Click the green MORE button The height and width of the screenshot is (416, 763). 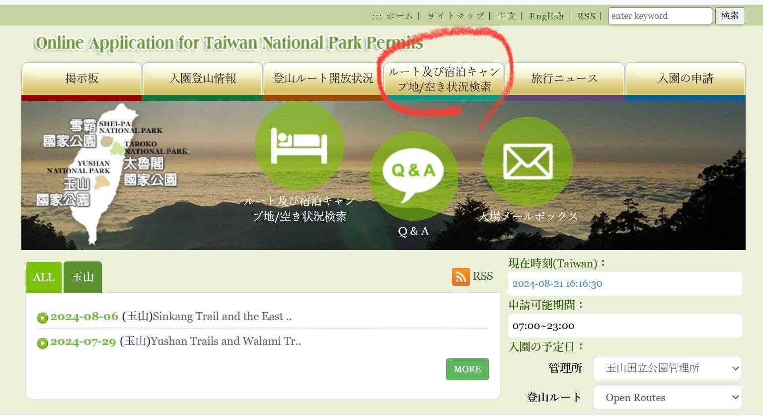pyautogui.click(x=467, y=369)
